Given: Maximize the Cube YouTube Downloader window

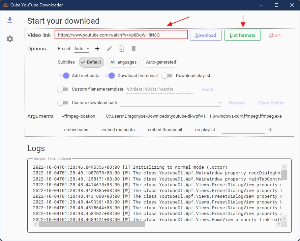Looking at the screenshot, I should point(276,5).
